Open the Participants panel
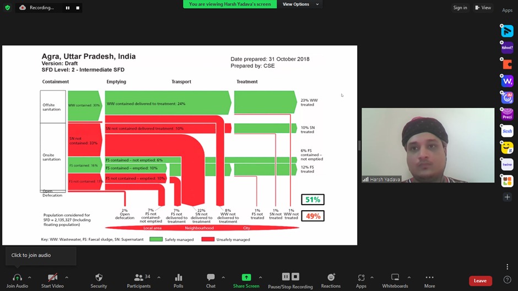The width and height of the screenshot is (518, 291). click(x=139, y=281)
